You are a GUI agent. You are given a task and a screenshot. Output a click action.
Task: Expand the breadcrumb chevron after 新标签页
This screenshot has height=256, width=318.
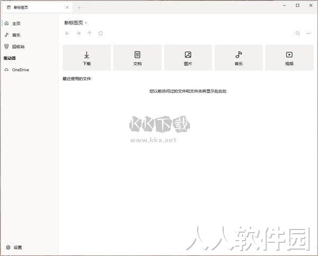[86, 23]
